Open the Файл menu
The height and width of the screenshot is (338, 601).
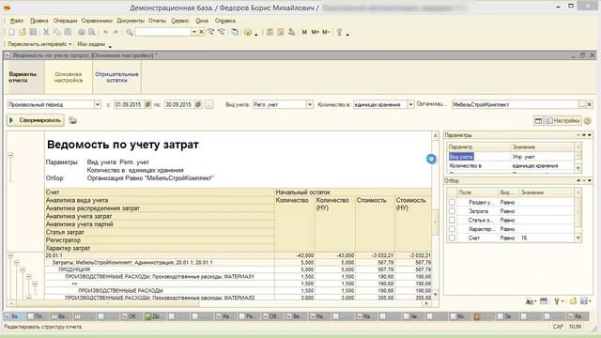(17, 21)
